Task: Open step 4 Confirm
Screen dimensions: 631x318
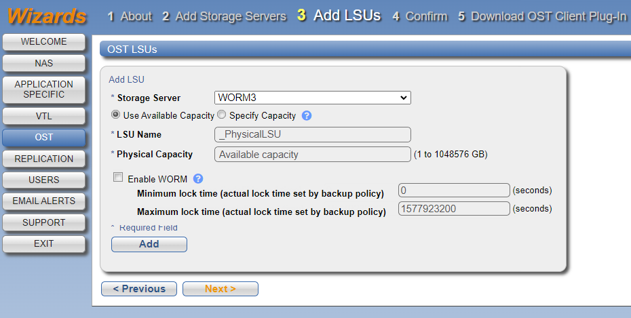Action: tap(420, 16)
